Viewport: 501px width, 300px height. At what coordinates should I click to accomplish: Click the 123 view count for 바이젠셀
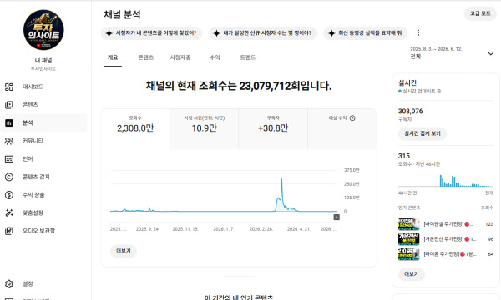pyautogui.click(x=489, y=224)
